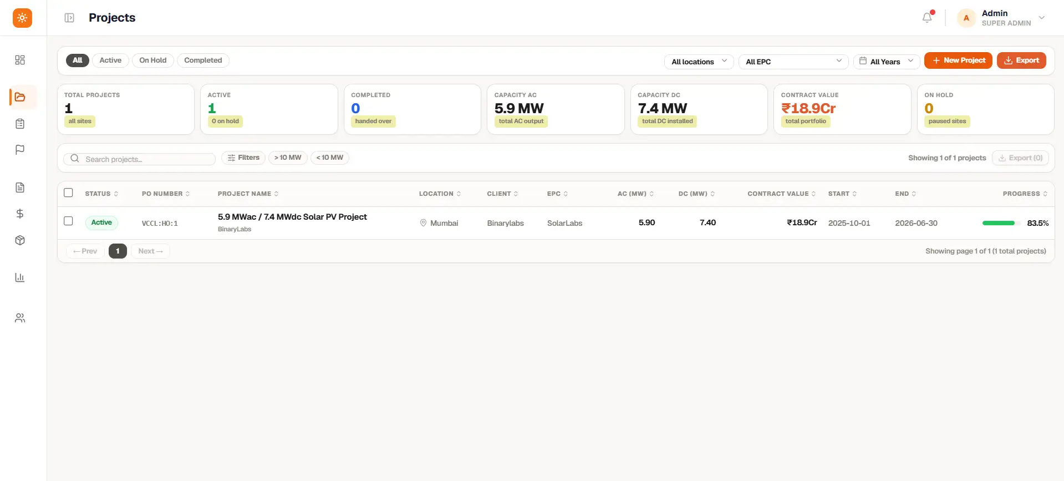Click the Active status badge
This screenshot has width=1064, height=481.
pyautogui.click(x=101, y=222)
